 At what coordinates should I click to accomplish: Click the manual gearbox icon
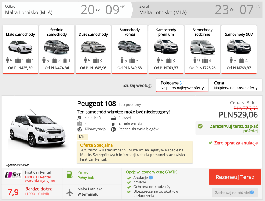tap(113, 129)
